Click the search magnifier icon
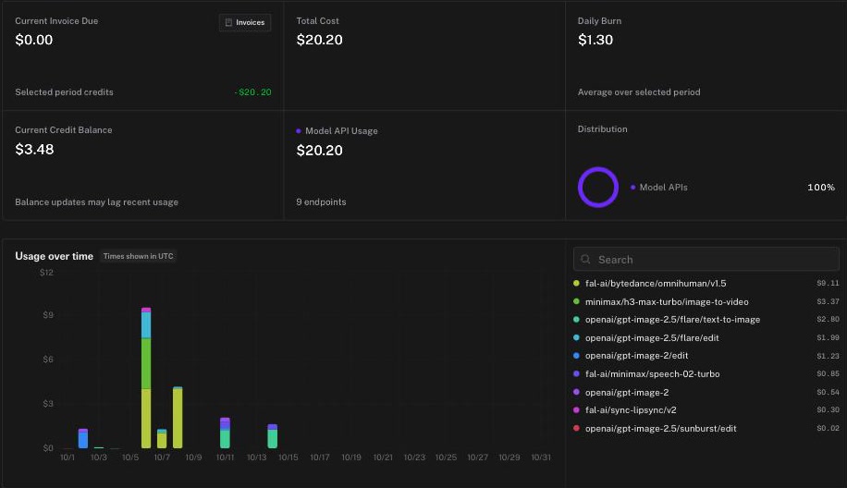Screen dimensions: 847x488 [585, 260]
